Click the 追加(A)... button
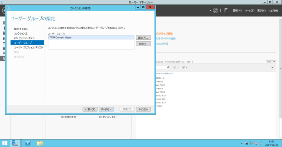The width and height of the screenshot is (282, 147). 143,38
